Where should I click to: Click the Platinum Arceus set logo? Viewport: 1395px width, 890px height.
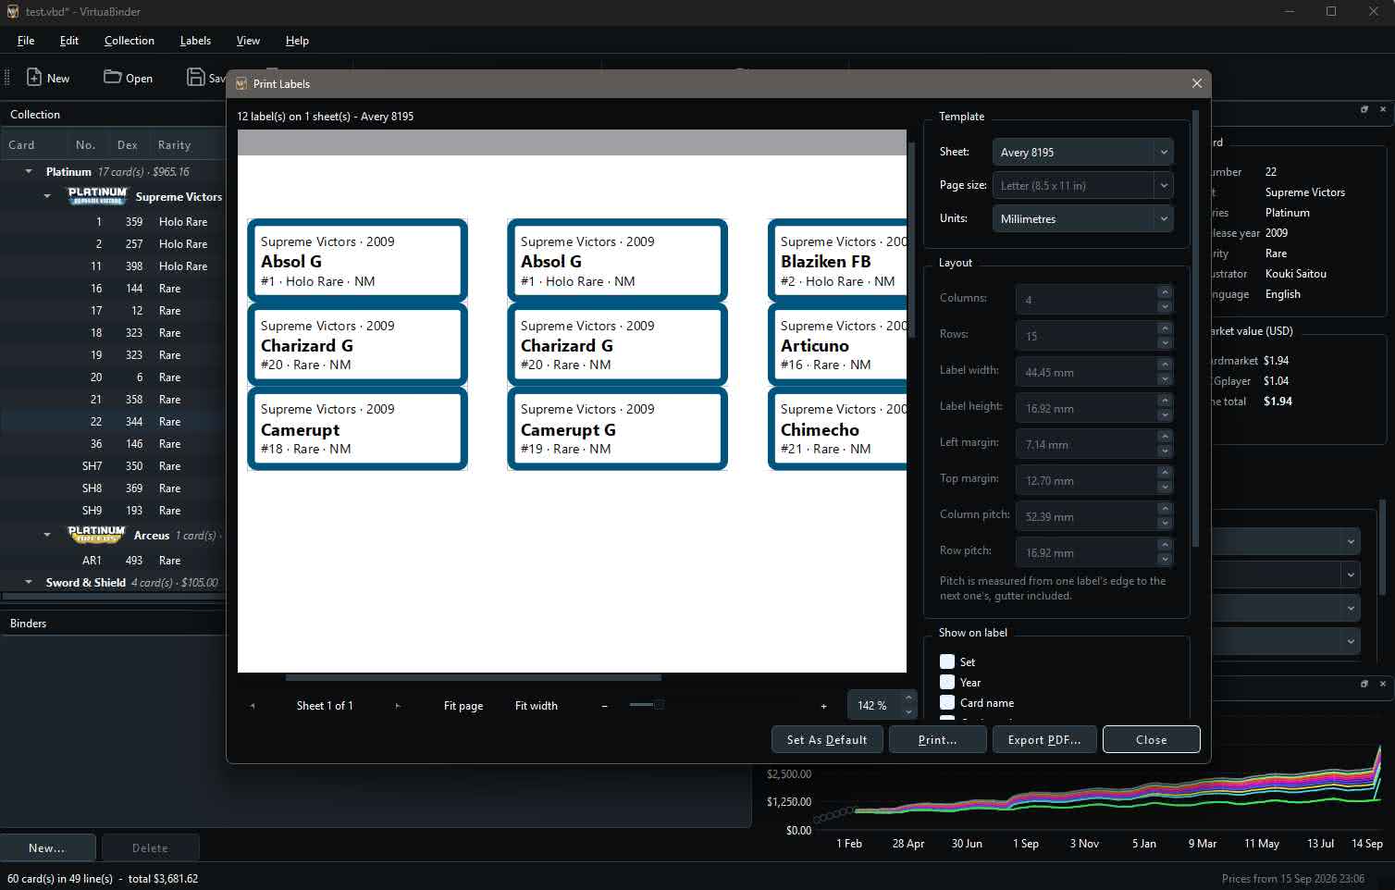[x=96, y=535]
